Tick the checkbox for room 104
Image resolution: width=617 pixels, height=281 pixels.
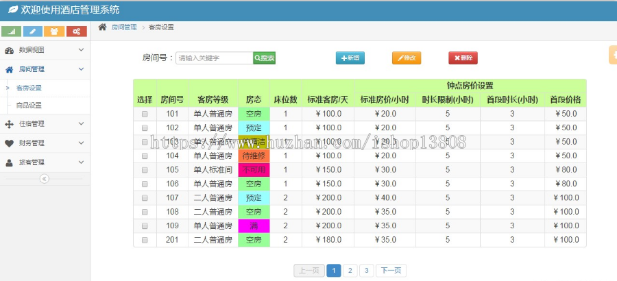(x=145, y=156)
